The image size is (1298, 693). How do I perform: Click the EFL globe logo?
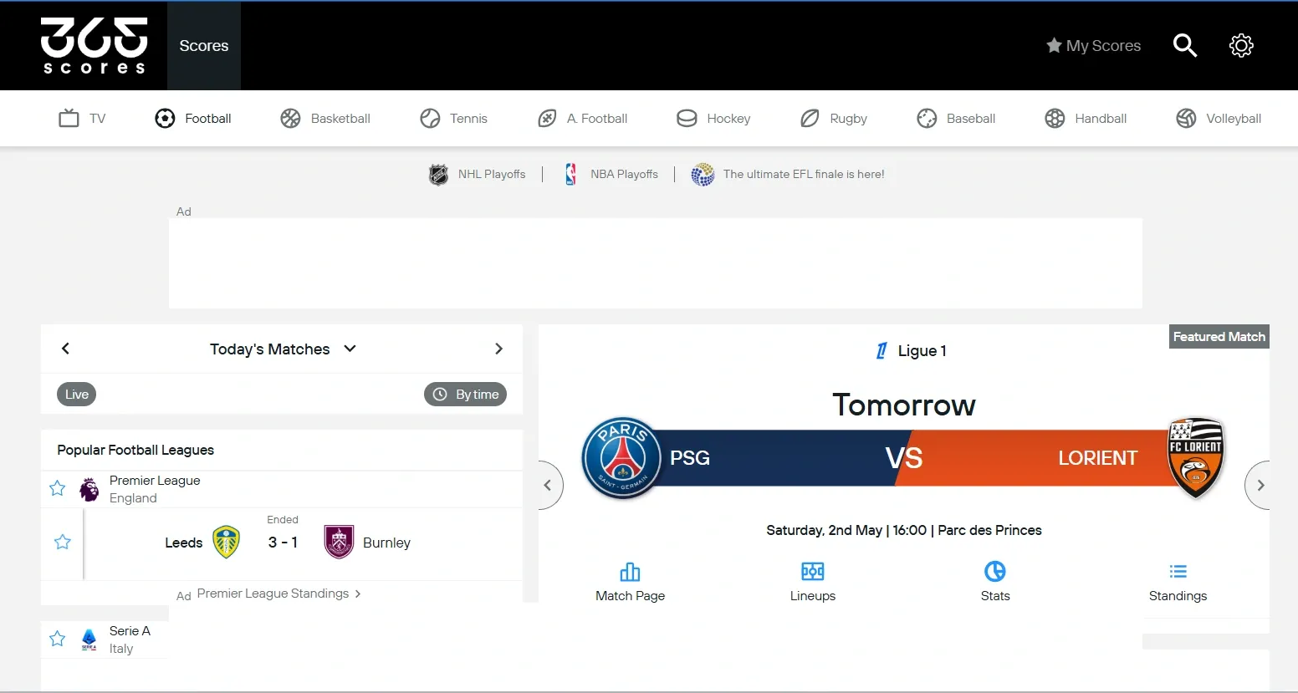[x=703, y=174]
